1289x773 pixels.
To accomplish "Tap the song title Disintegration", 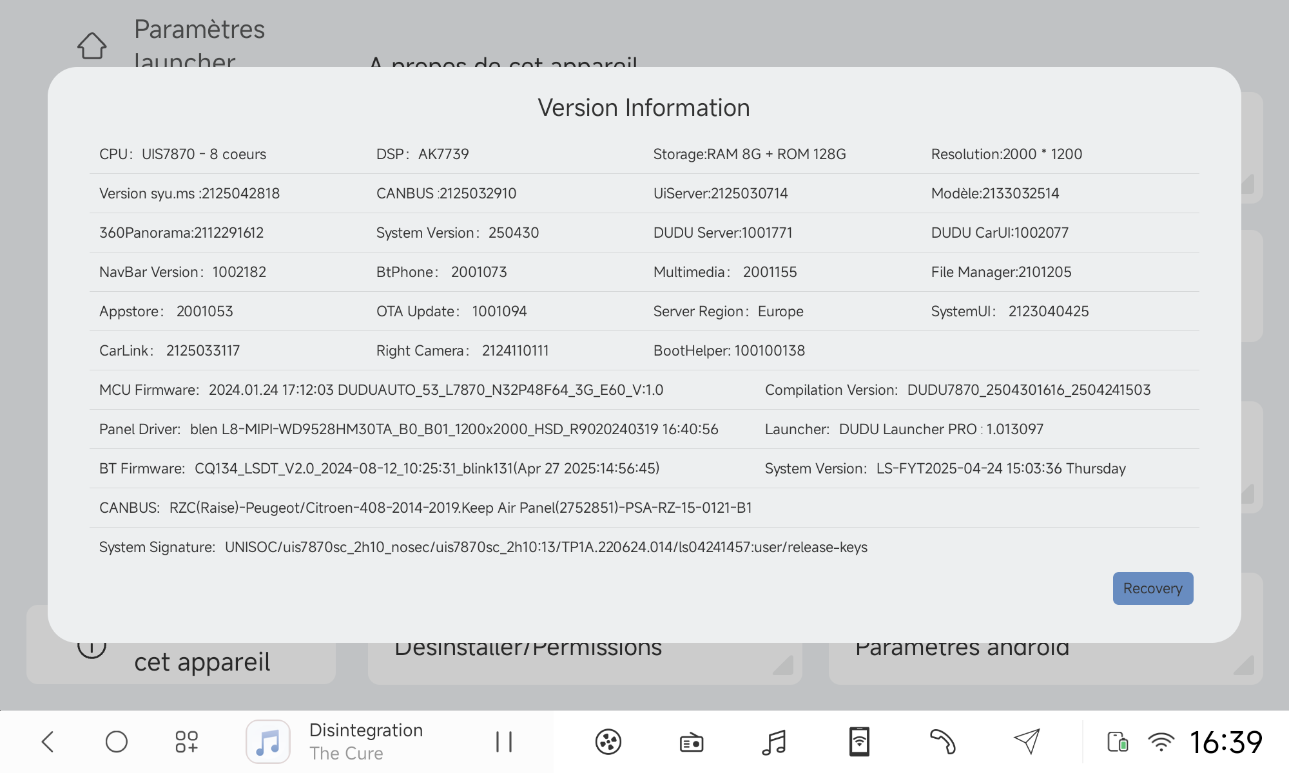I will [x=366, y=730].
